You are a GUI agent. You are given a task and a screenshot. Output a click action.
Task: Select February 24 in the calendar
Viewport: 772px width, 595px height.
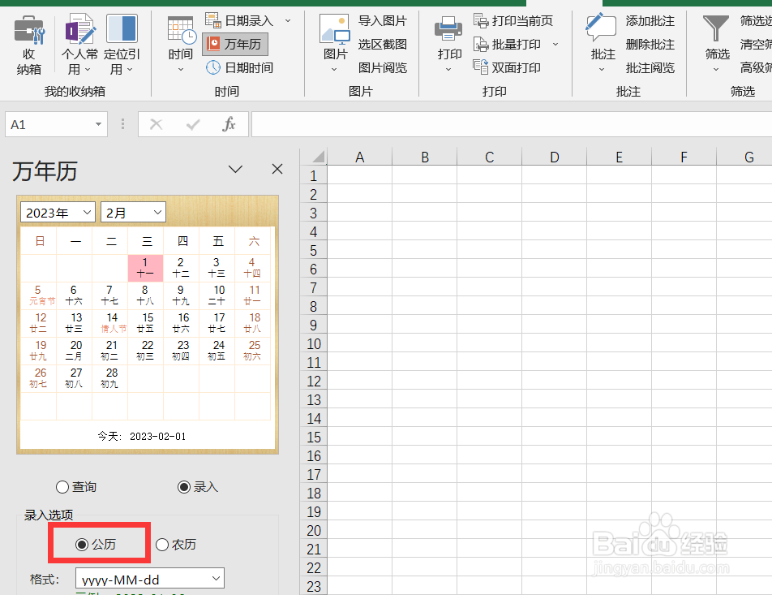click(x=217, y=351)
